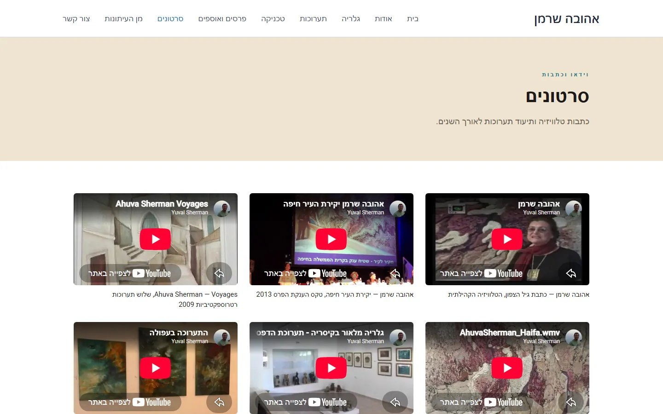This screenshot has height=414, width=663.
Task: Open the טכניקה menu item
Action: [x=273, y=19]
